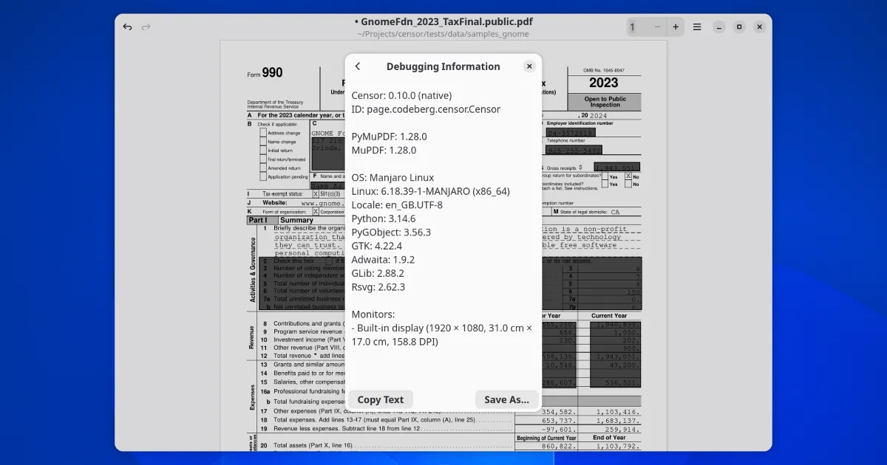Minimize the Censor window
The width and height of the screenshot is (887, 465).
(x=719, y=27)
